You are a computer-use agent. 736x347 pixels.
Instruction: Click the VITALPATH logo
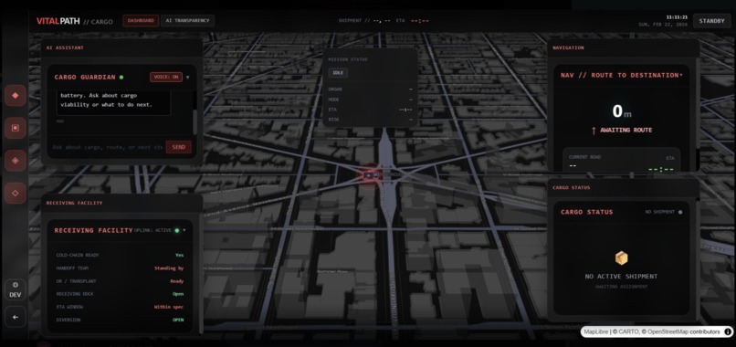click(58, 21)
